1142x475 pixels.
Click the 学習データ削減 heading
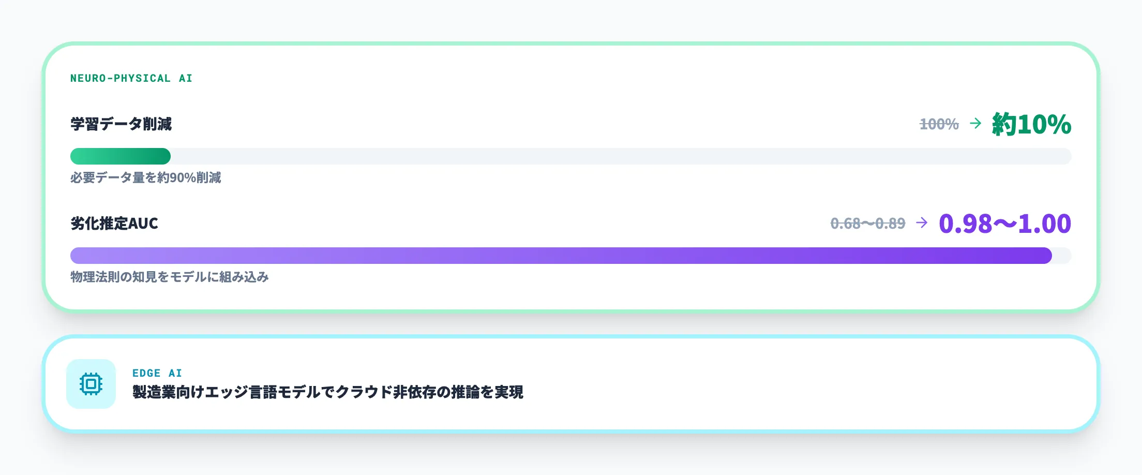[121, 124]
